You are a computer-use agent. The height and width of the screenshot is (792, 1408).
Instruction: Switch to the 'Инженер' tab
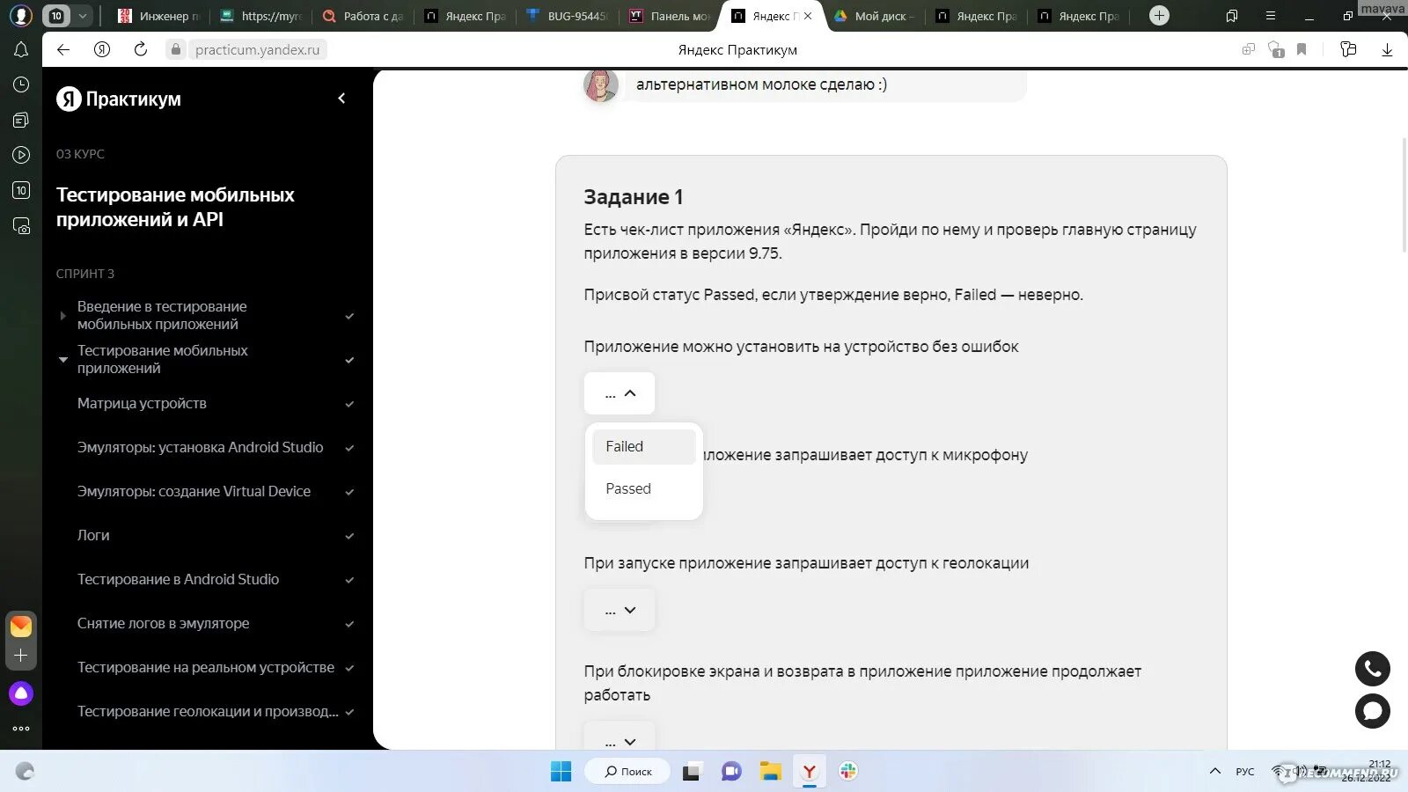pos(159,16)
